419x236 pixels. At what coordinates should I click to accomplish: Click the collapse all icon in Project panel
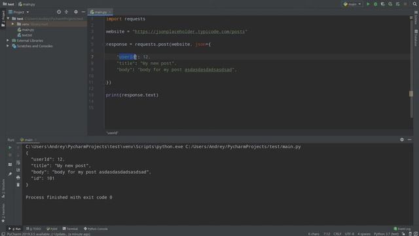(67, 12)
